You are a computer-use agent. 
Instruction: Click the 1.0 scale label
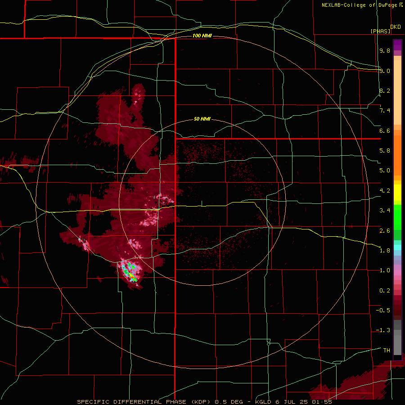point(385,270)
